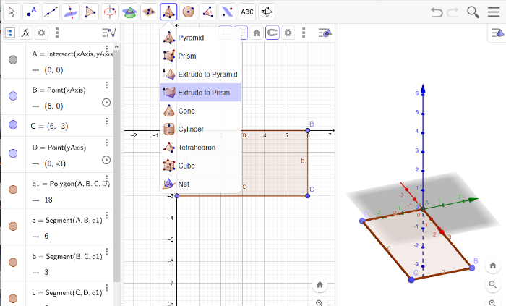Viewport: 506px width, 306px height.
Task: Open Graphics view three-dot menu
Action: point(304,33)
